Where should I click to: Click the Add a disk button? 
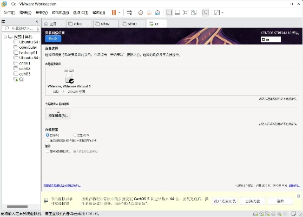(58, 114)
